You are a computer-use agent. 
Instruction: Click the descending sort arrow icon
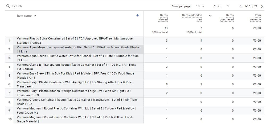(210, 15)
